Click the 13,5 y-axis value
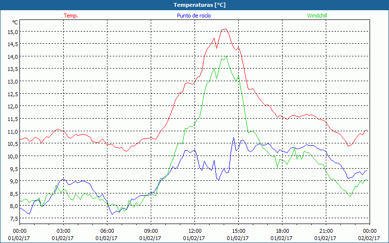 click(13, 69)
